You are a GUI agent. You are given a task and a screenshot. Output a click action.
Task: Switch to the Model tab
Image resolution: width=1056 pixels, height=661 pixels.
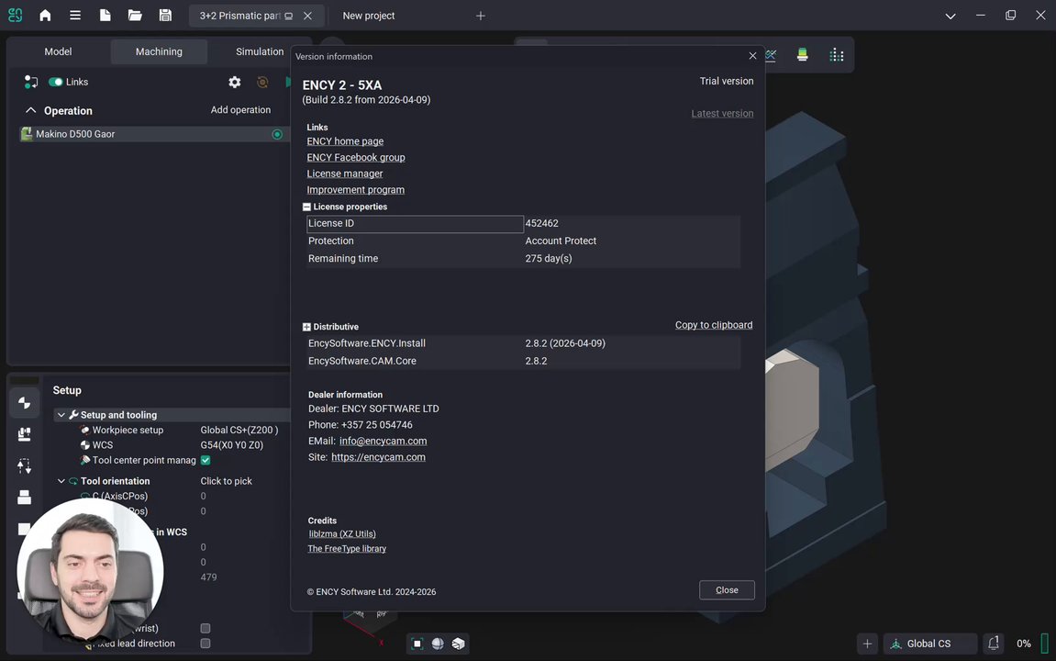coord(58,51)
